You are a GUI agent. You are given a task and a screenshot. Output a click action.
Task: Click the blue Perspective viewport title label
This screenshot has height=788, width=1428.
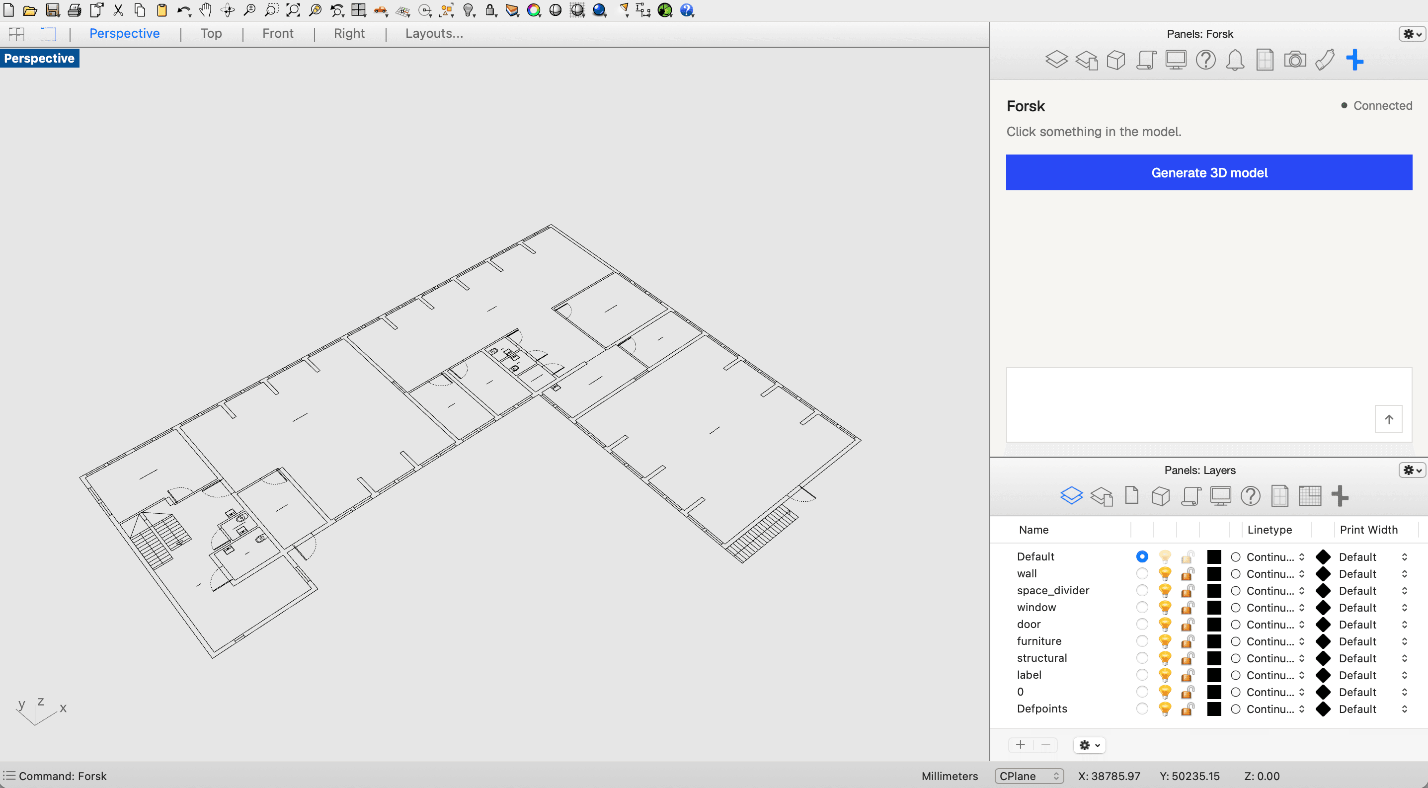coord(39,58)
